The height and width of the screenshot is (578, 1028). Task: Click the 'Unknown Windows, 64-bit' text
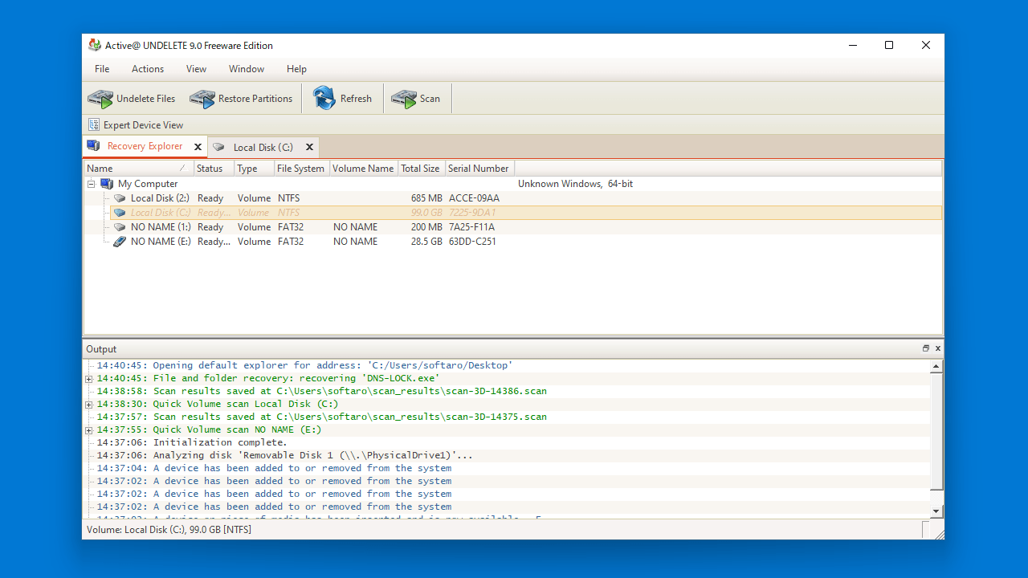click(575, 184)
